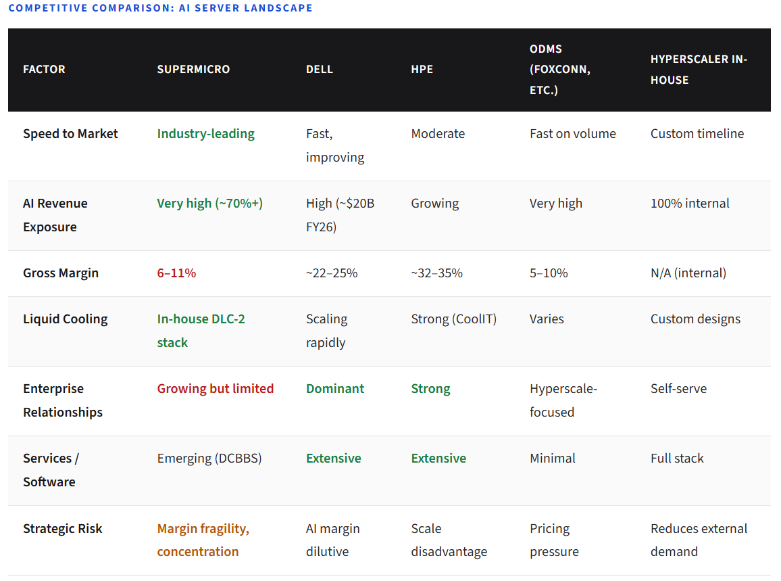Click the 'Reduces external demand' cell

699,540
